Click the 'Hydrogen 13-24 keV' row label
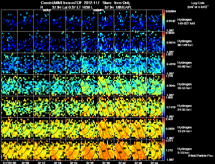215x164 pixels. (185, 129)
